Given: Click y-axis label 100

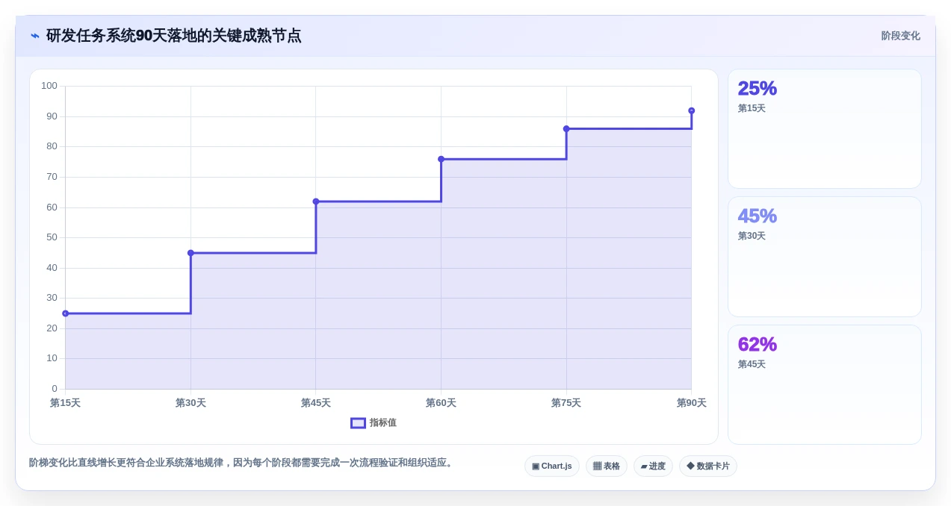Looking at the screenshot, I should coord(49,86).
